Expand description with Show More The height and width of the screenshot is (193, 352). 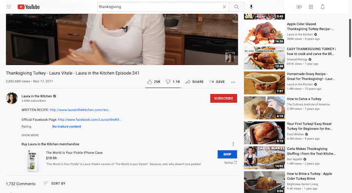pos(30,135)
